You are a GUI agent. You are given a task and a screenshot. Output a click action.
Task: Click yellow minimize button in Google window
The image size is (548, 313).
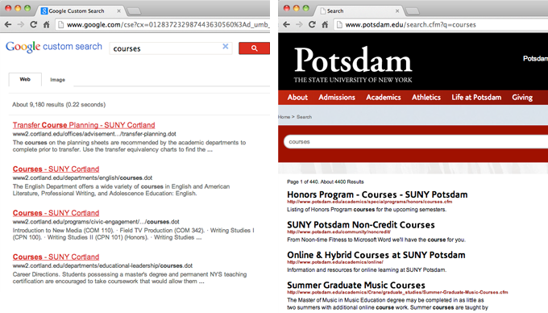18,8
